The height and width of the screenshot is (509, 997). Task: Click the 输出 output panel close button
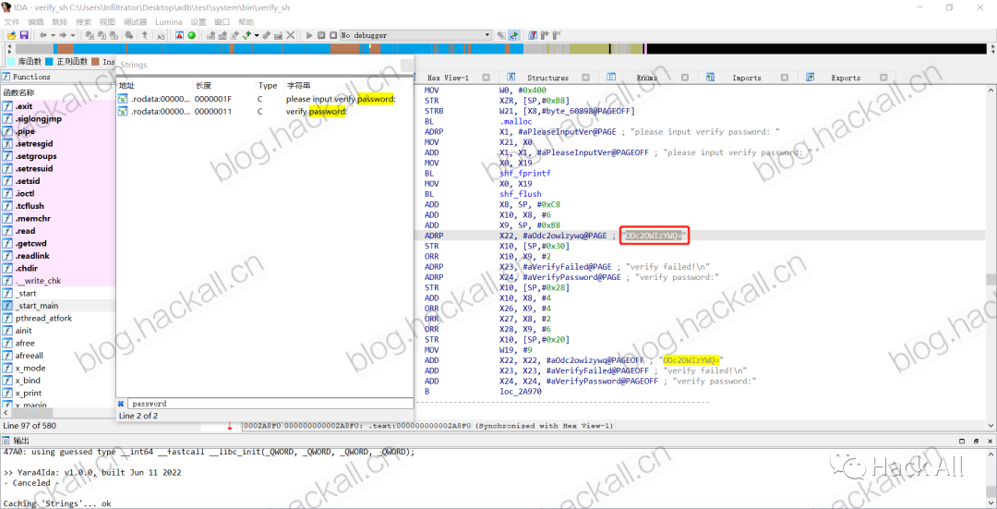(x=988, y=441)
